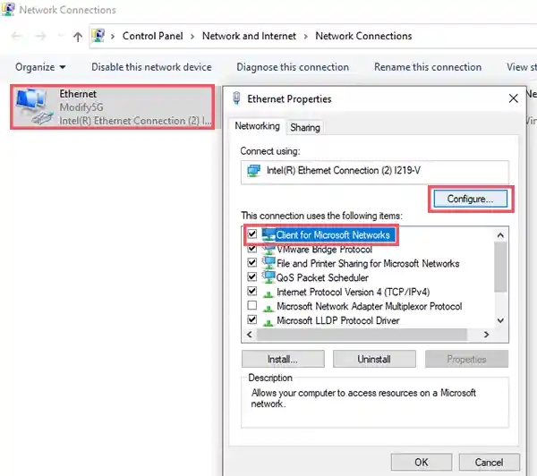Click the File and Printer Sharing icon
Viewport: 537px width, 476px height.
click(x=268, y=263)
